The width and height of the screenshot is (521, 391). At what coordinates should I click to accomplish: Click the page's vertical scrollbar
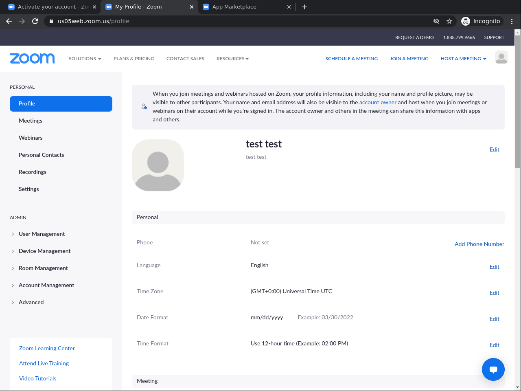coord(517,102)
